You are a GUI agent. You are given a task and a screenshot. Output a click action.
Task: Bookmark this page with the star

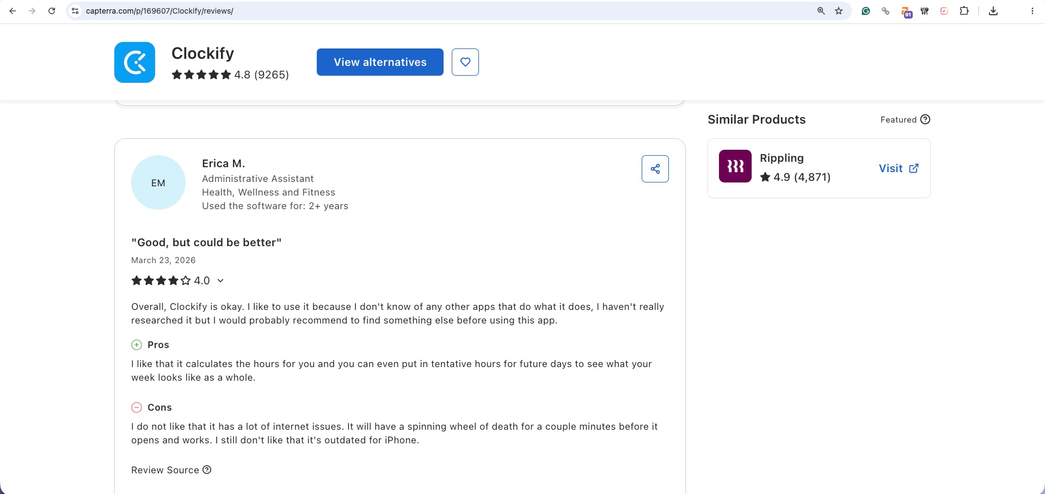tap(839, 11)
